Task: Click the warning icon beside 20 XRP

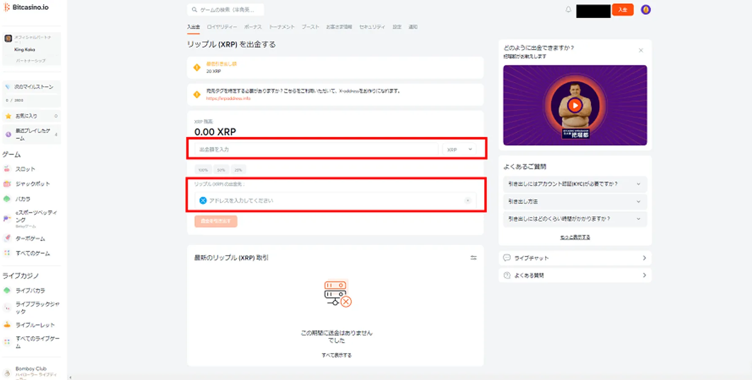Action: 197,67
